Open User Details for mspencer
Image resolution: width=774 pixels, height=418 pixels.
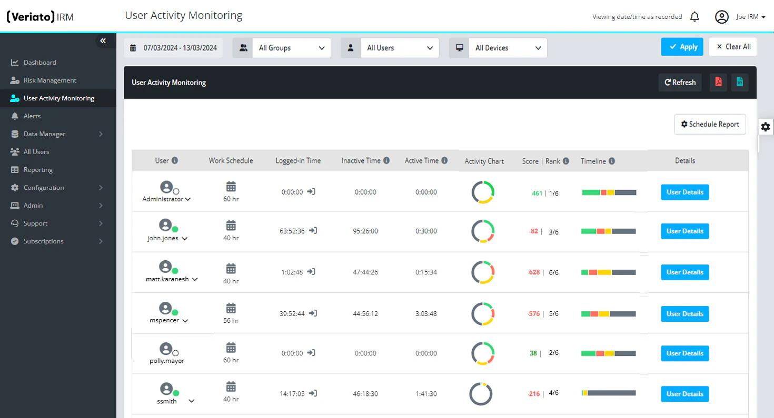tap(684, 314)
